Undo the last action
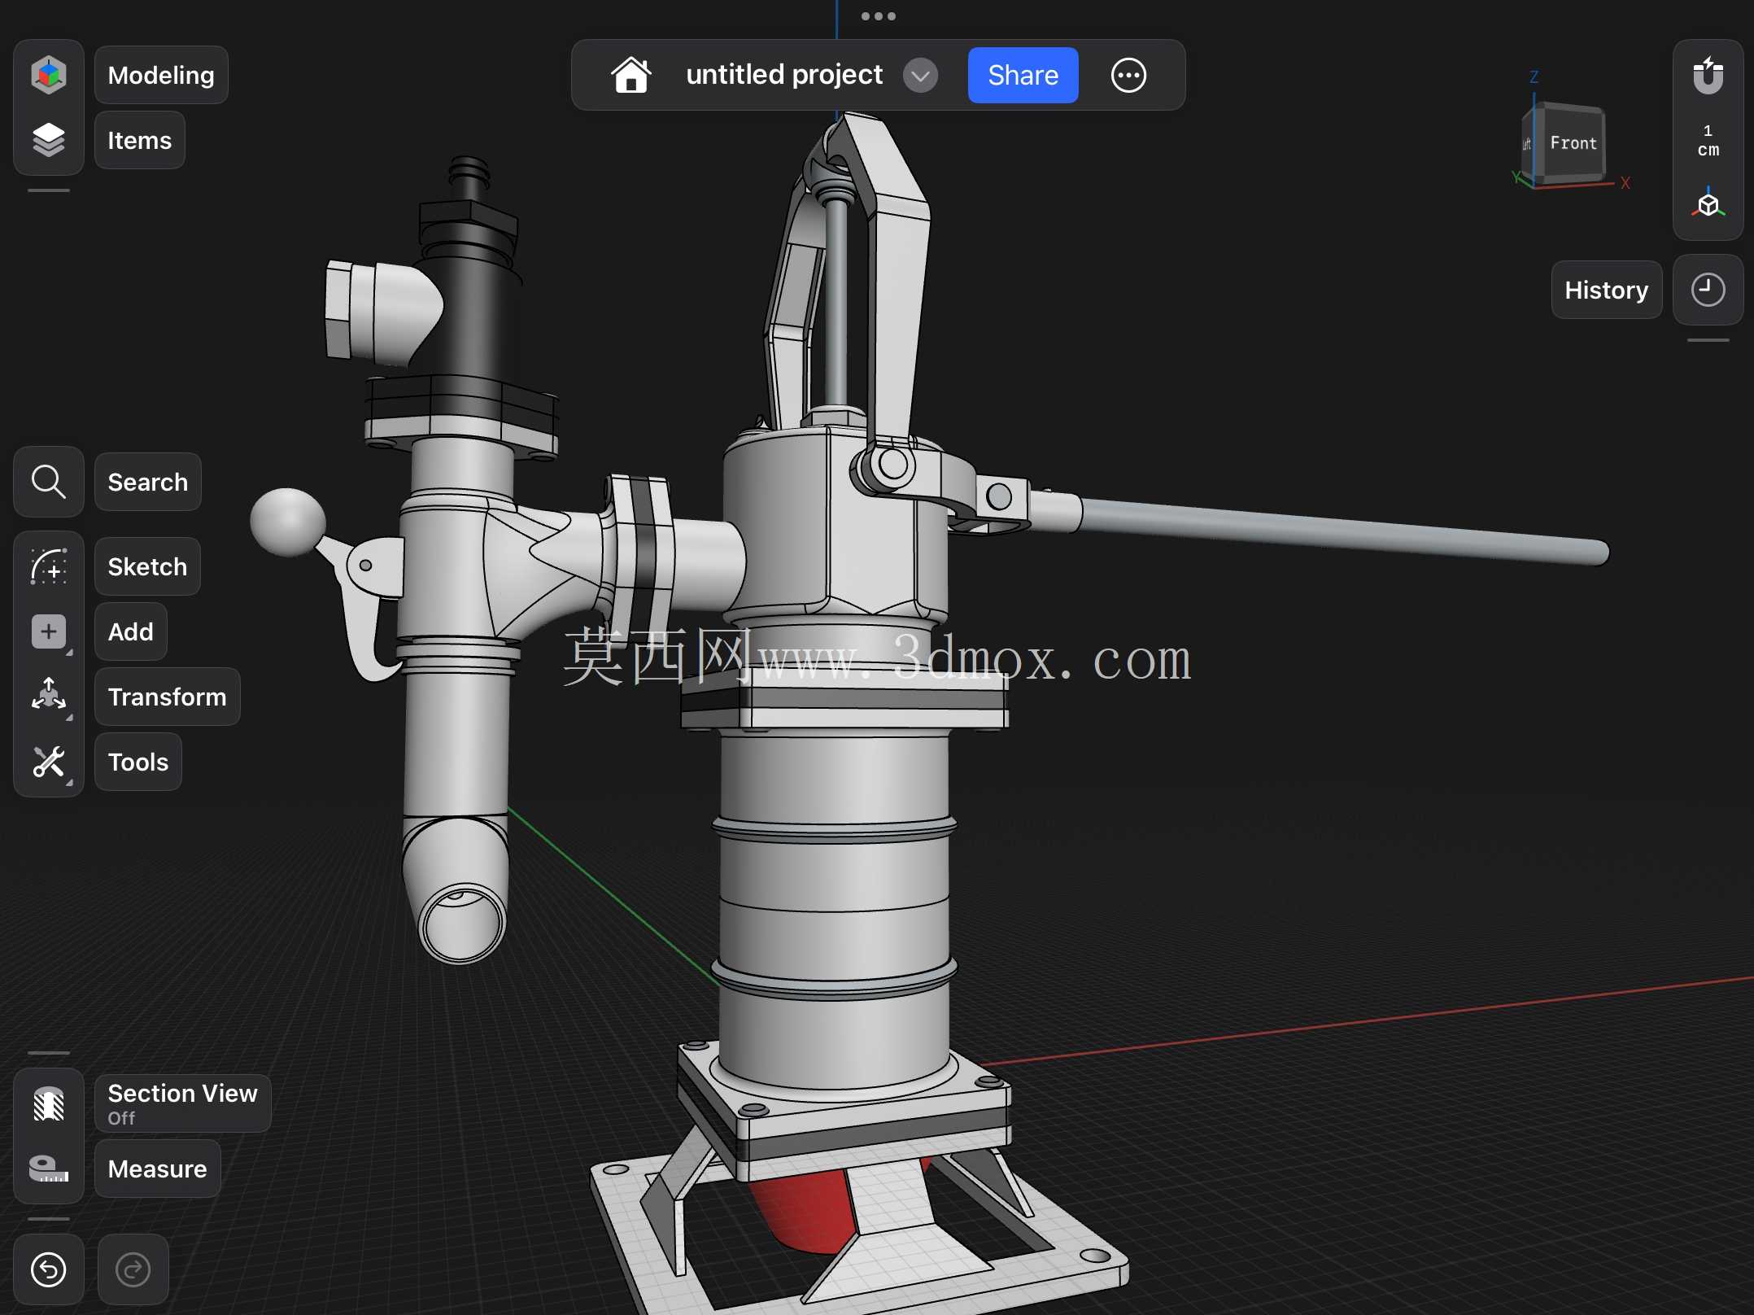This screenshot has width=1754, height=1315. [x=49, y=1269]
